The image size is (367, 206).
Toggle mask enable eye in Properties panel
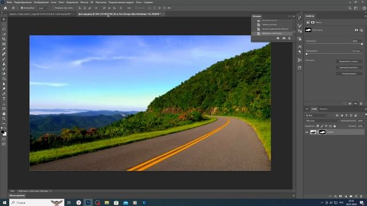[356, 104]
